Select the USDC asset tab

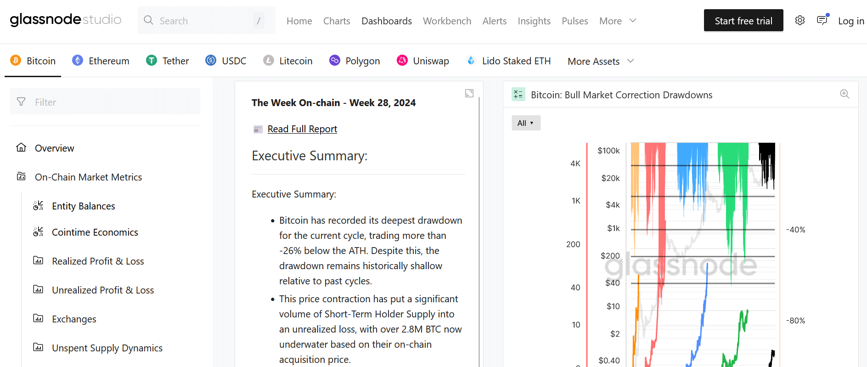(226, 61)
